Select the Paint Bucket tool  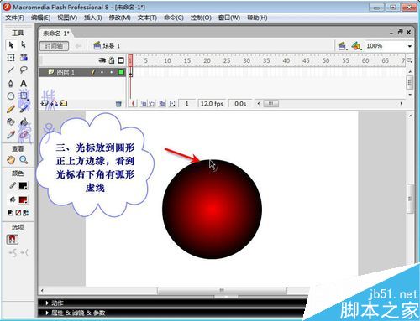24,122
